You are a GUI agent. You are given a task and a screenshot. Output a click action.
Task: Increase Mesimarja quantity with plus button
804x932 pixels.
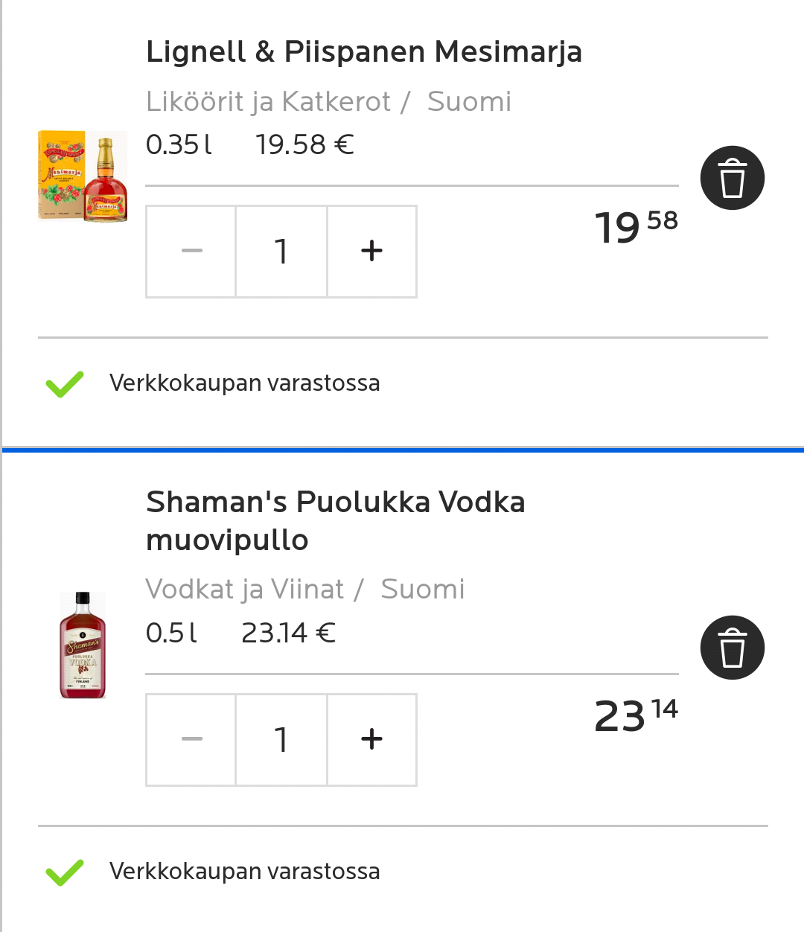(371, 252)
